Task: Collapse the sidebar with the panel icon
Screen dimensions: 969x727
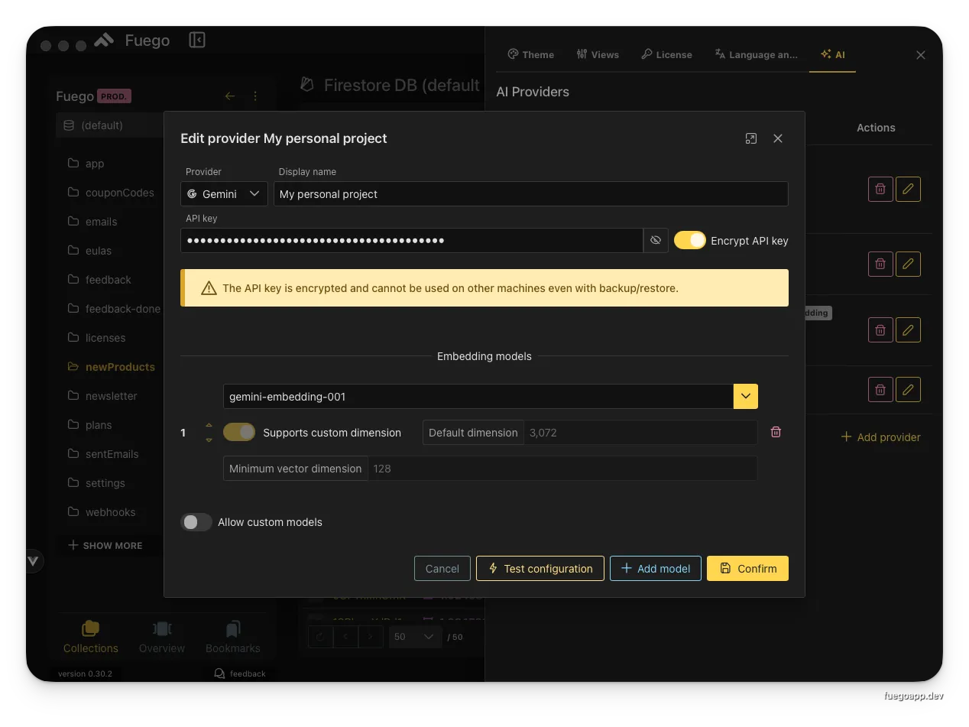Action: point(196,39)
